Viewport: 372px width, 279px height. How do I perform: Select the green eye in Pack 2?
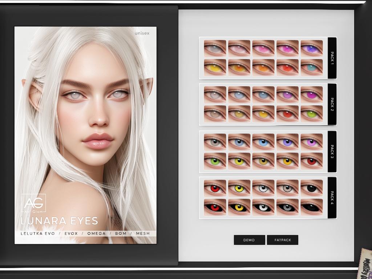(x=312, y=114)
